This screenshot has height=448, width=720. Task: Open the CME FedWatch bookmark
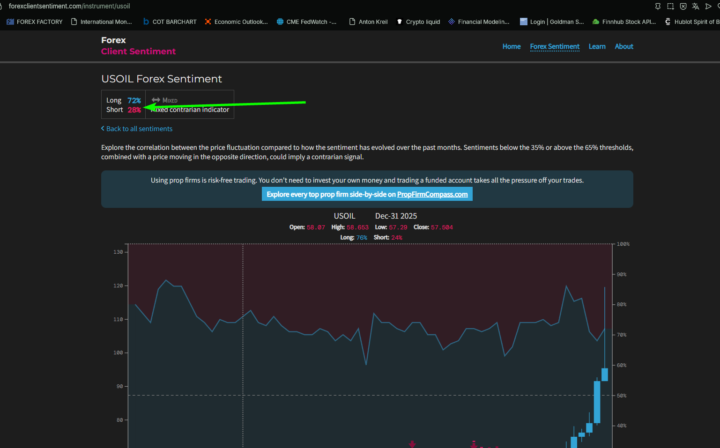click(x=306, y=22)
